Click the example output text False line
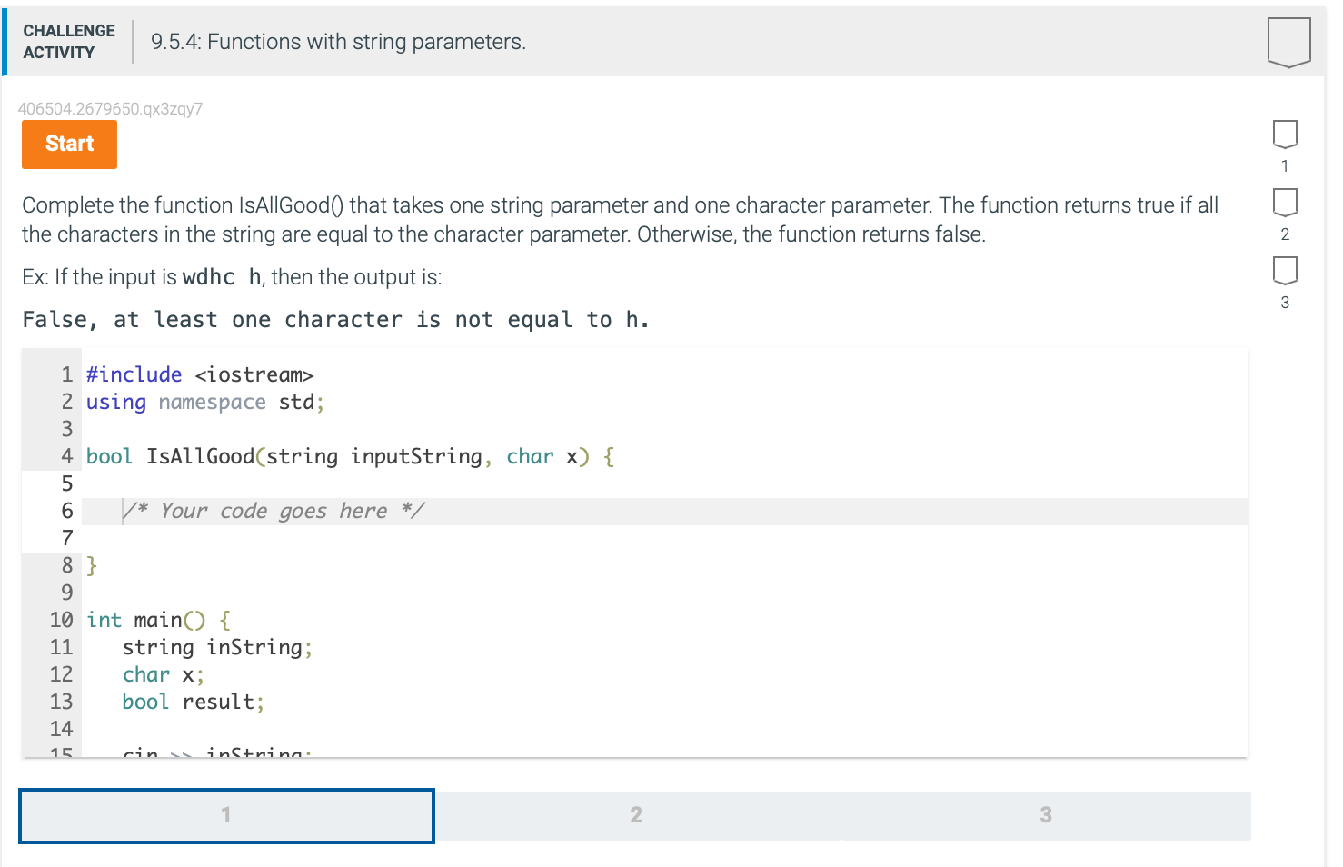1343x867 pixels. pos(333,319)
